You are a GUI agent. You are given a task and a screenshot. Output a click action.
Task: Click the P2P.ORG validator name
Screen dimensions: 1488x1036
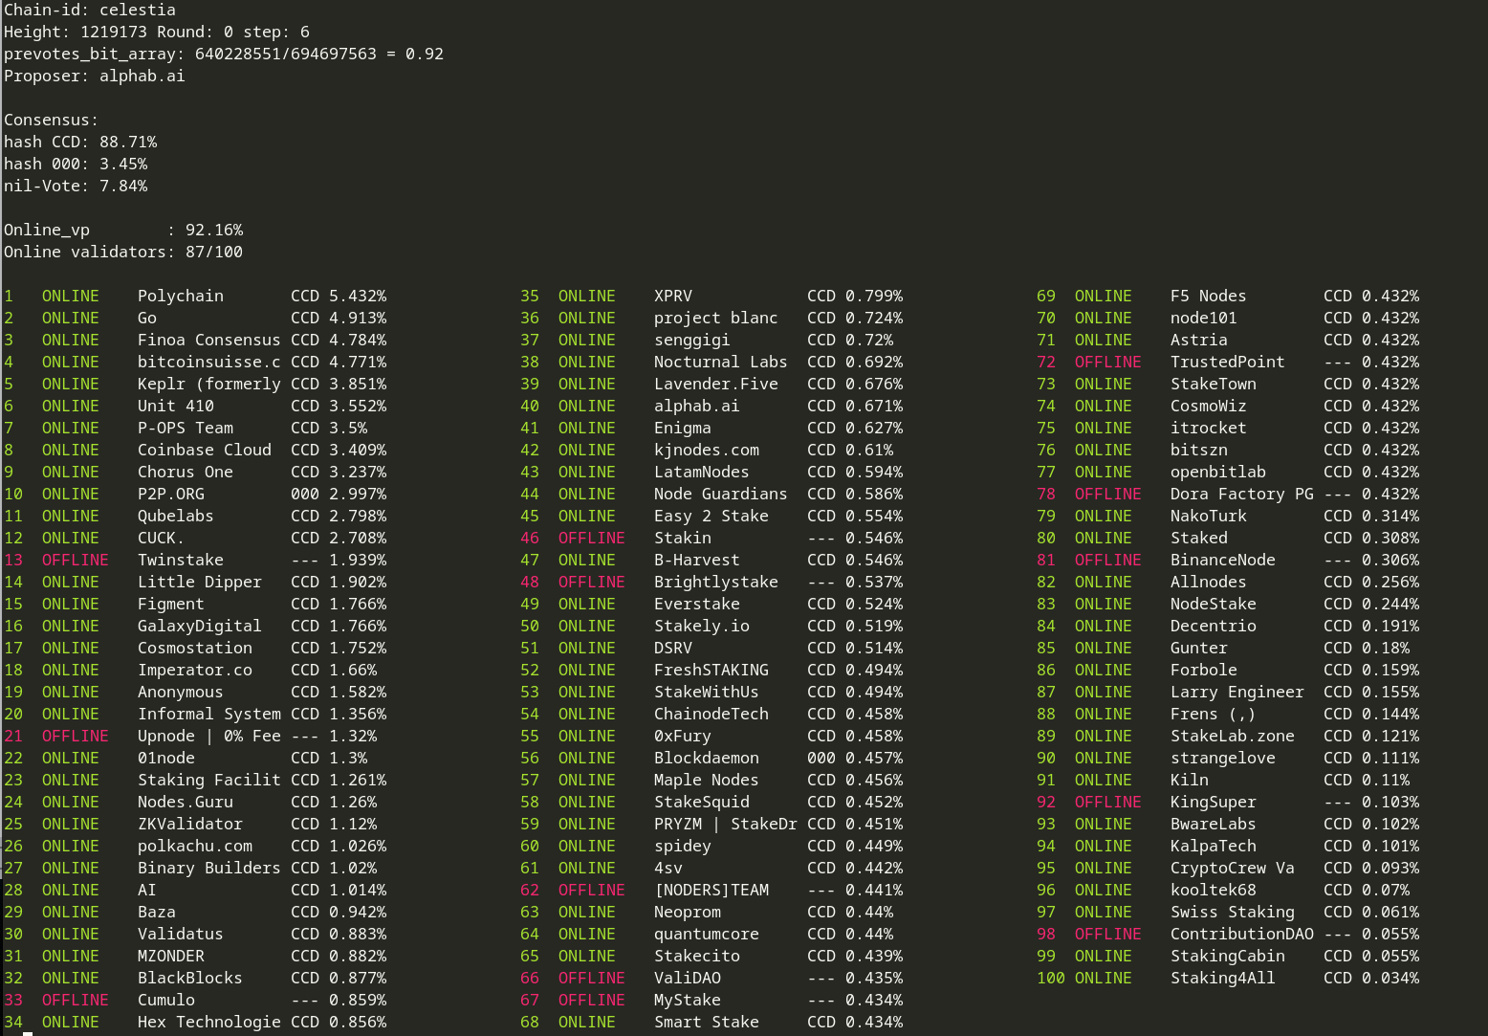coord(171,494)
